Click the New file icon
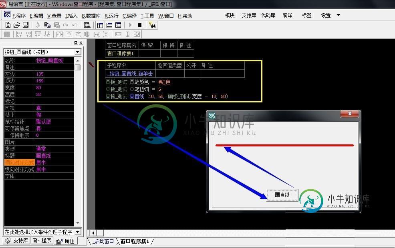Viewport: 395px width, 248px height. tap(8, 25)
